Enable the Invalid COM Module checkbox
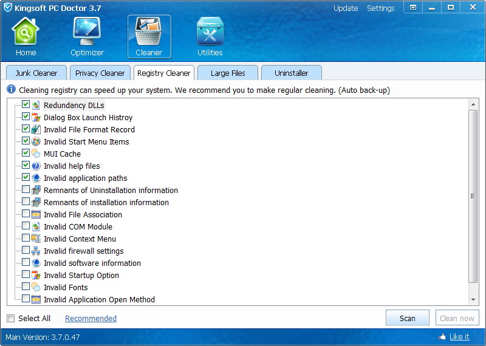Screen dimensions: 486x346 click(x=26, y=225)
